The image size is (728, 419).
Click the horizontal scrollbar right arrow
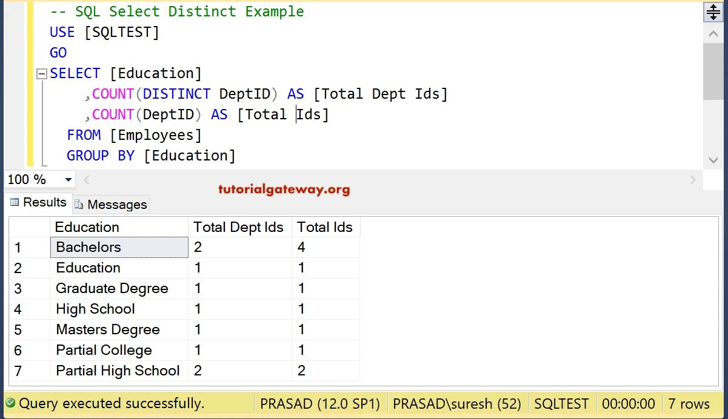click(693, 180)
